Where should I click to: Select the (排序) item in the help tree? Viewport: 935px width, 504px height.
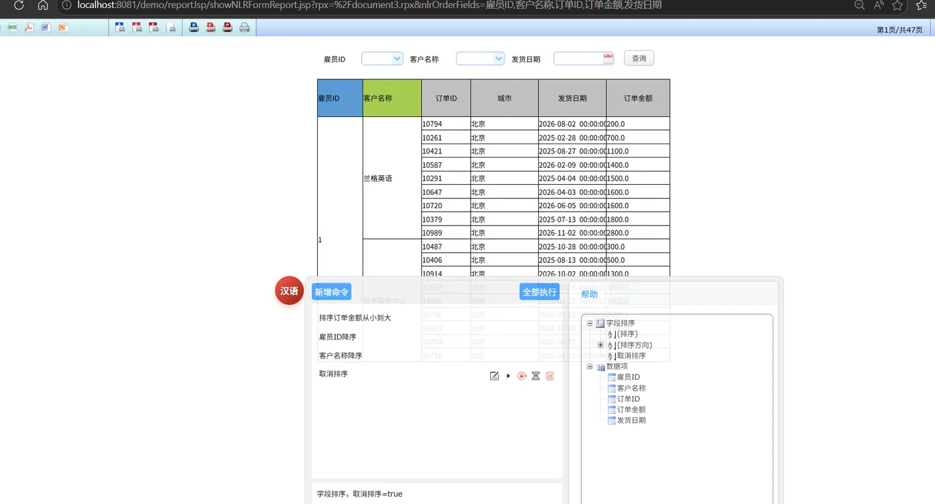627,334
